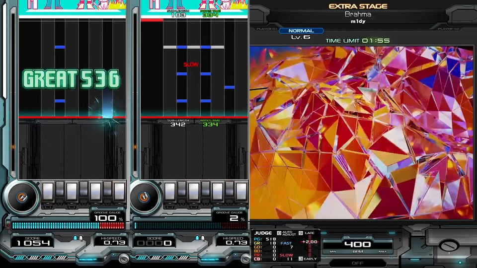Screen dimensions: 477x268
Task: Tap Player 2 black key 4
Action: tap(206, 189)
